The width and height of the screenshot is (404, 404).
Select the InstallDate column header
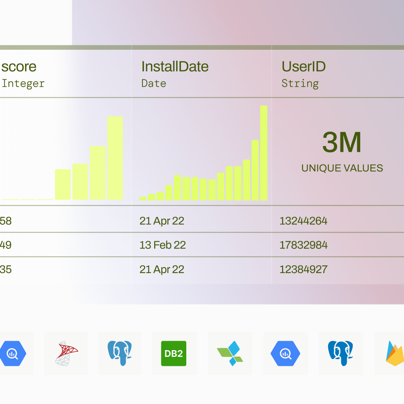175,67
